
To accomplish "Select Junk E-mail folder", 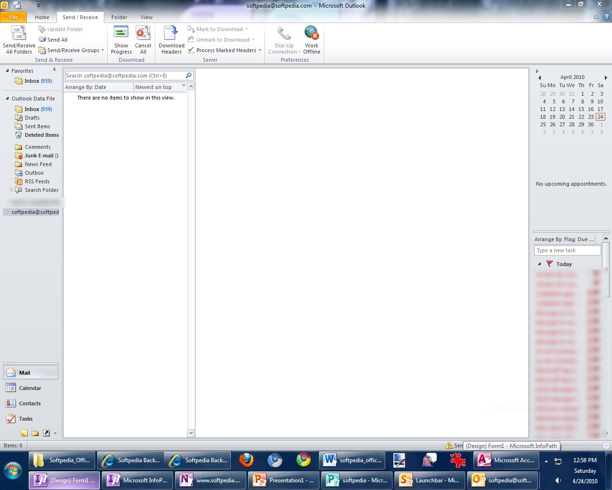I will pyautogui.click(x=39, y=156).
